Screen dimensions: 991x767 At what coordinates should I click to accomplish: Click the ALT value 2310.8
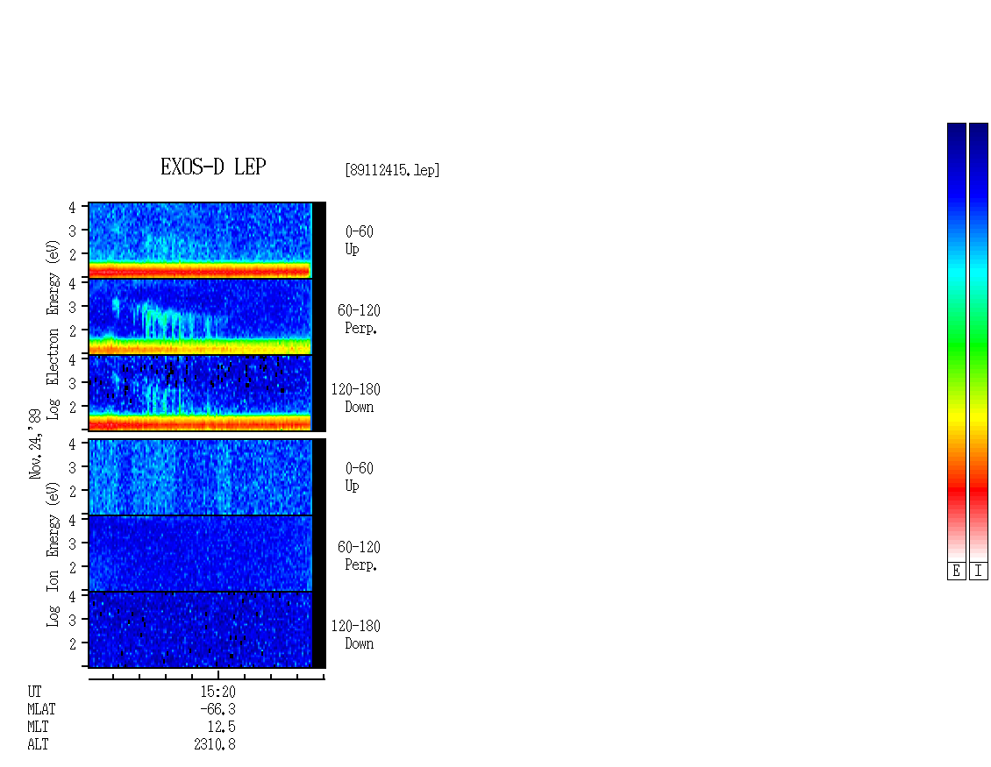215,745
